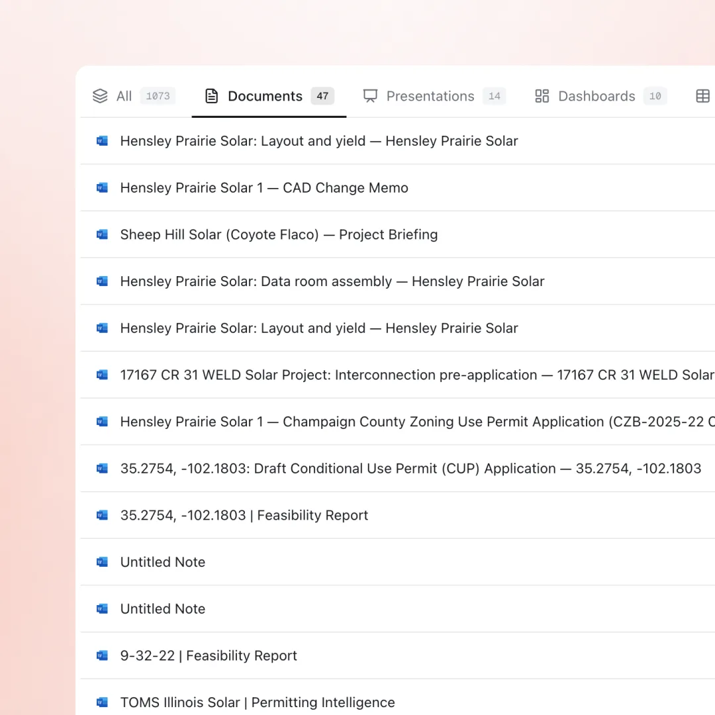Open Hensley Prairie Solar 1 — CAD Change Memo

264,188
